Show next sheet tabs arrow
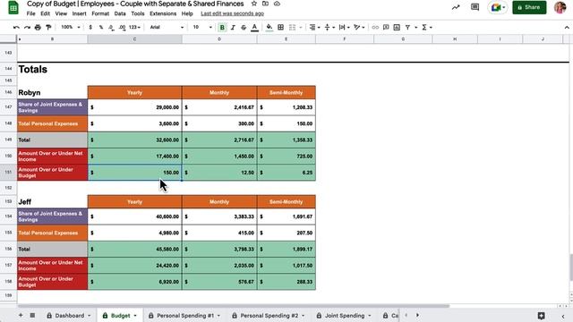Screen dimensions: 573x322 (417, 316)
